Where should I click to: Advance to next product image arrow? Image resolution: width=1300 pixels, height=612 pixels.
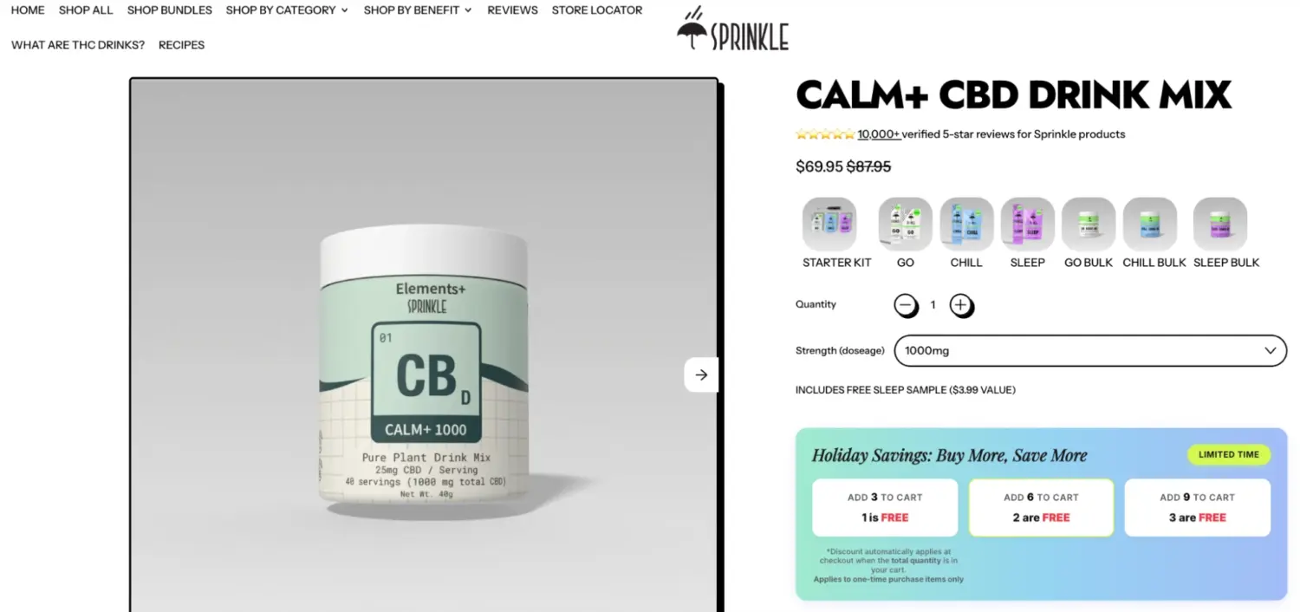click(701, 374)
